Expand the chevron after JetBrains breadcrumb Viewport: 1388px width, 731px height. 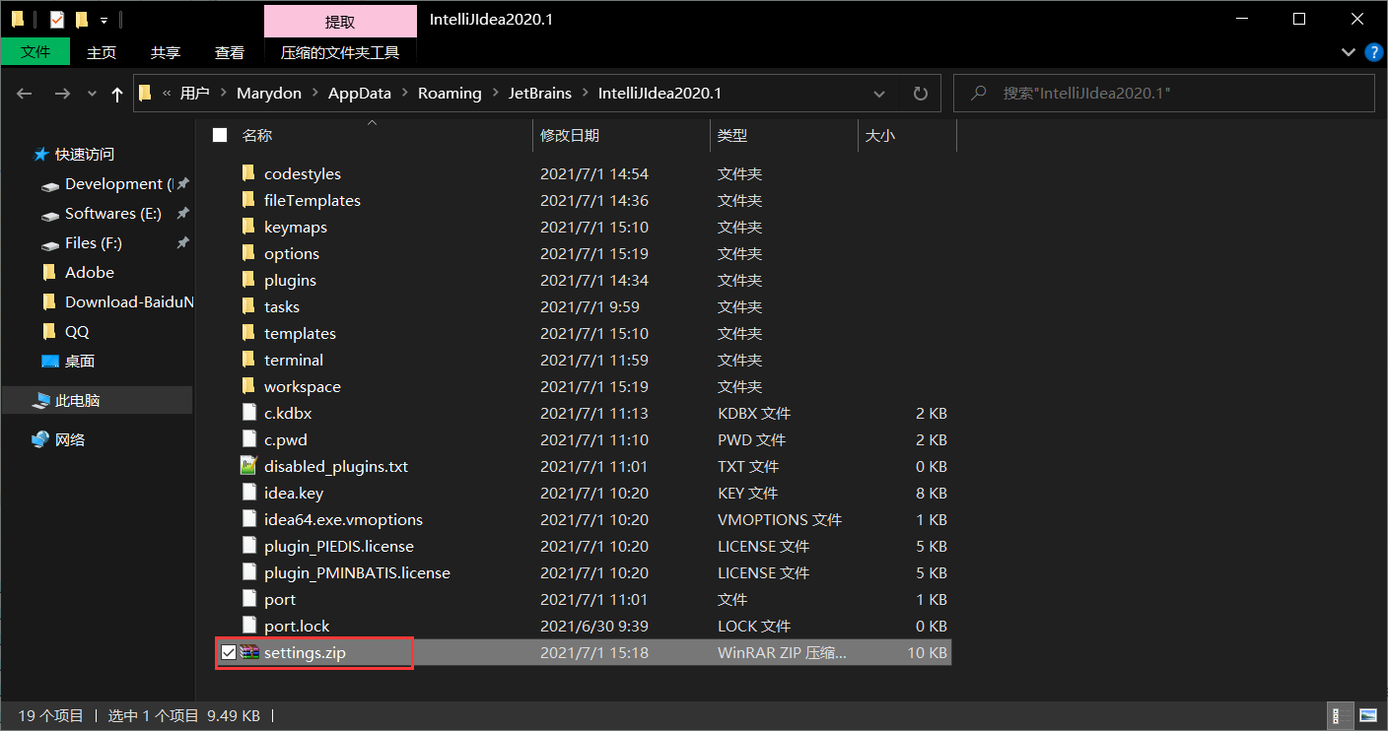point(586,94)
